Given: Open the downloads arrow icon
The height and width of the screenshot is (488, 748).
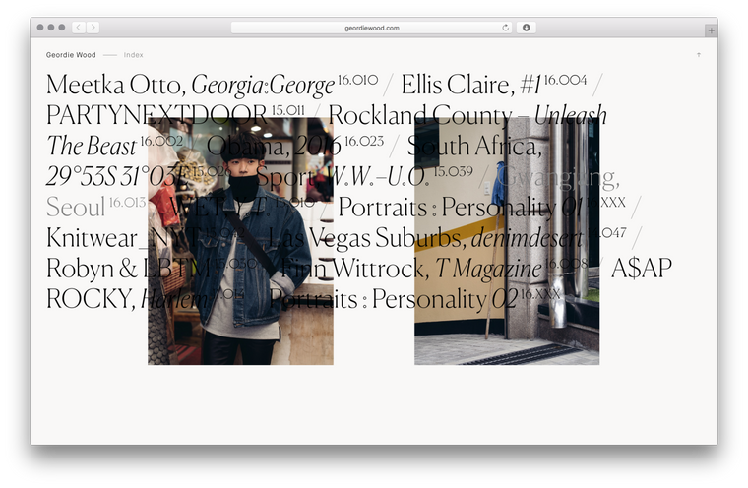Looking at the screenshot, I should (x=527, y=28).
